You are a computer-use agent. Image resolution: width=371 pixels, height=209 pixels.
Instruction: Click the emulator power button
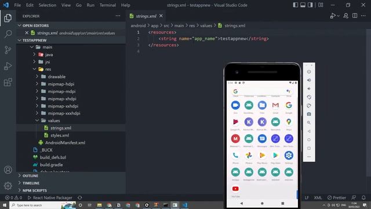(x=309, y=71)
